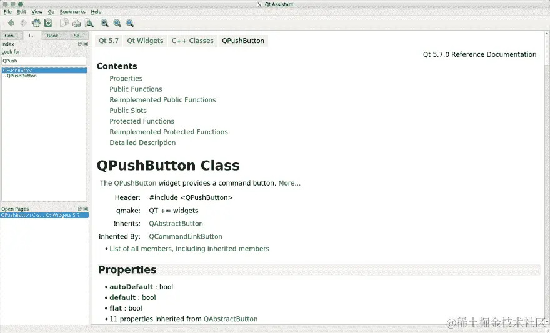This screenshot has width=550, height=333.
Task: Close the Open Pages dock panel
Action: pyautogui.click(x=86, y=209)
